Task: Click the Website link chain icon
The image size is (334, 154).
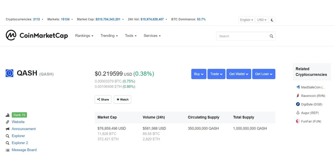Action: click(8, 122)
